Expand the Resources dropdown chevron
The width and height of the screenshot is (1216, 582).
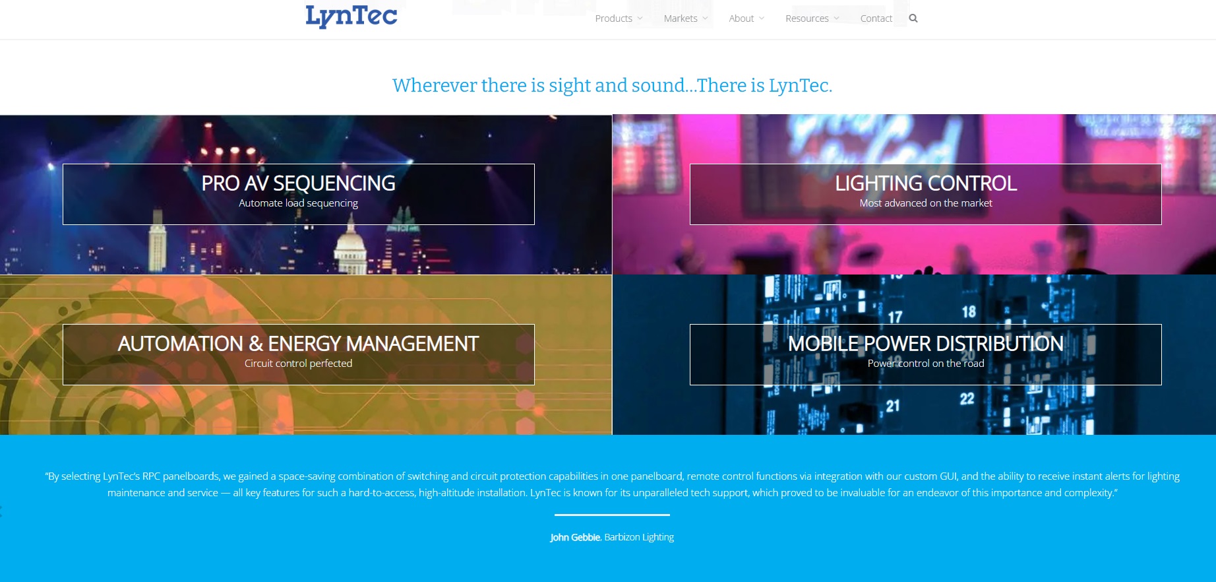pyautogui.click(x=837, y=18)
